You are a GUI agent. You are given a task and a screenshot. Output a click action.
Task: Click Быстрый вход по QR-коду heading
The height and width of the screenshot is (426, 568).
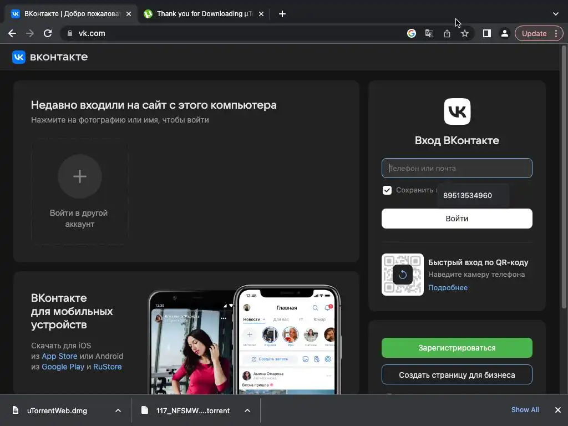pos(478,262)
